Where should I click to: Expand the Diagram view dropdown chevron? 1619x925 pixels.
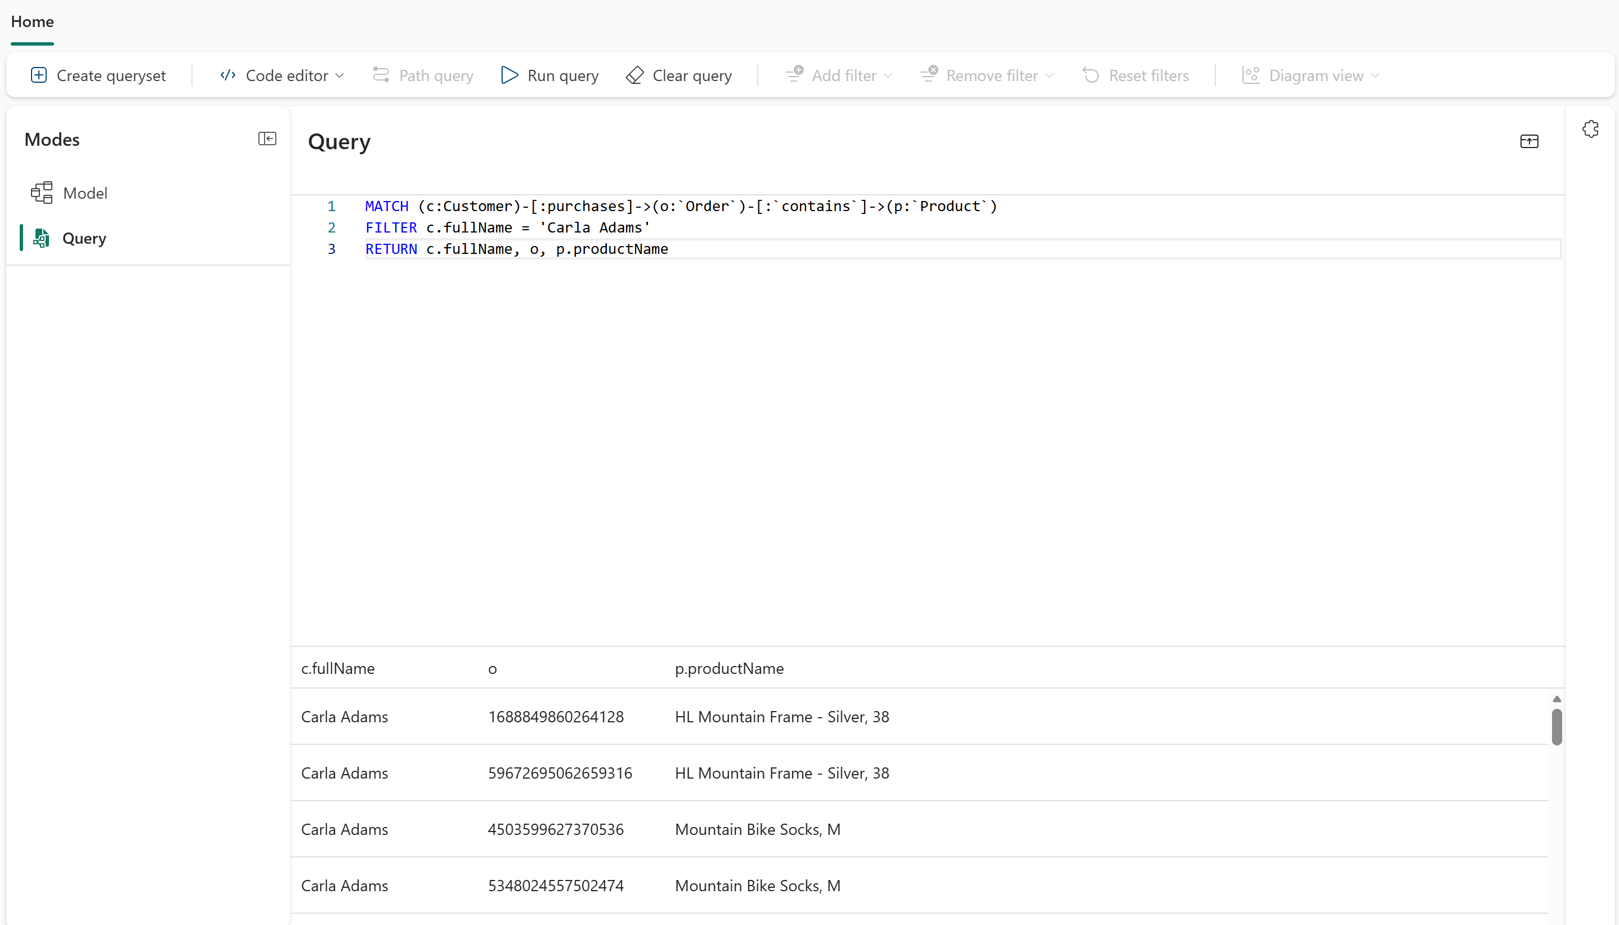click(1375, 75)
